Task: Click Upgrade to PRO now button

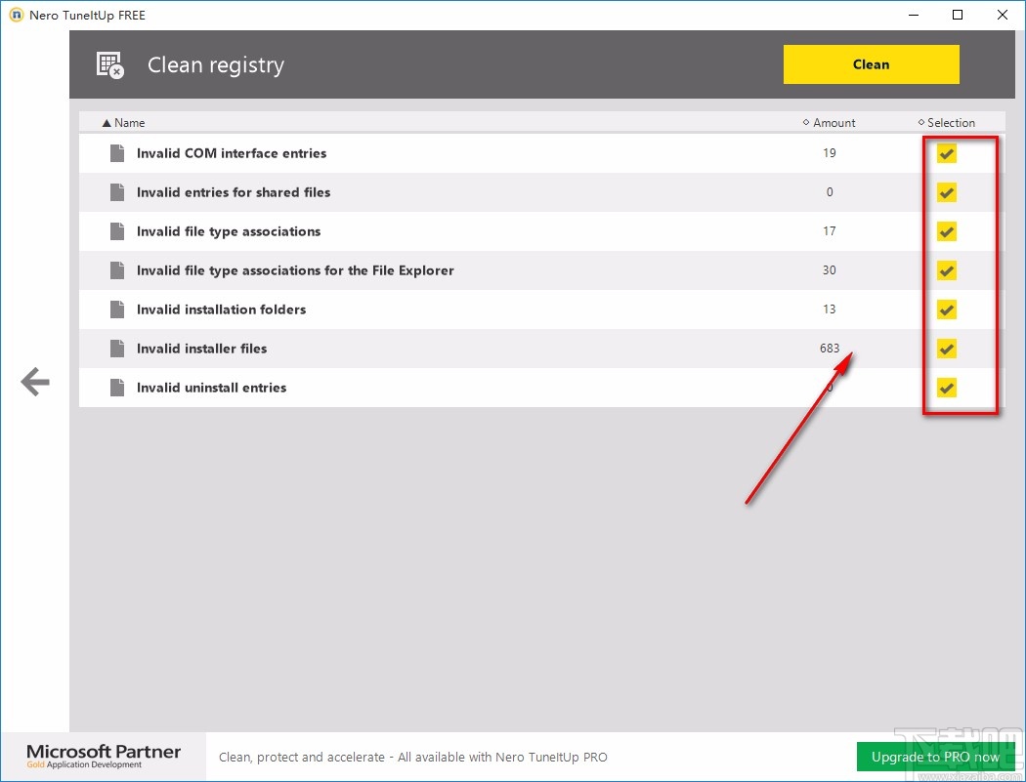Action: (x=936, y=757)
